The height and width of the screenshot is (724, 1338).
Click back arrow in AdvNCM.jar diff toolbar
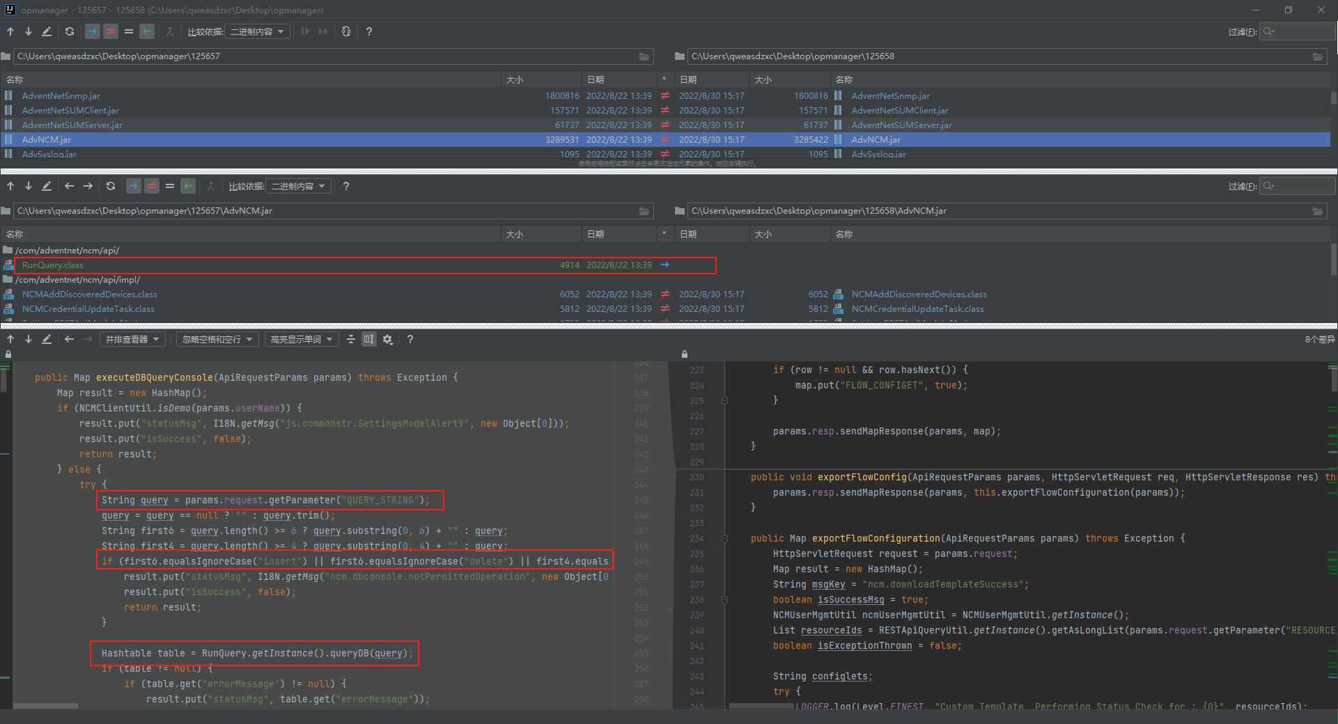tap(69, 186)
